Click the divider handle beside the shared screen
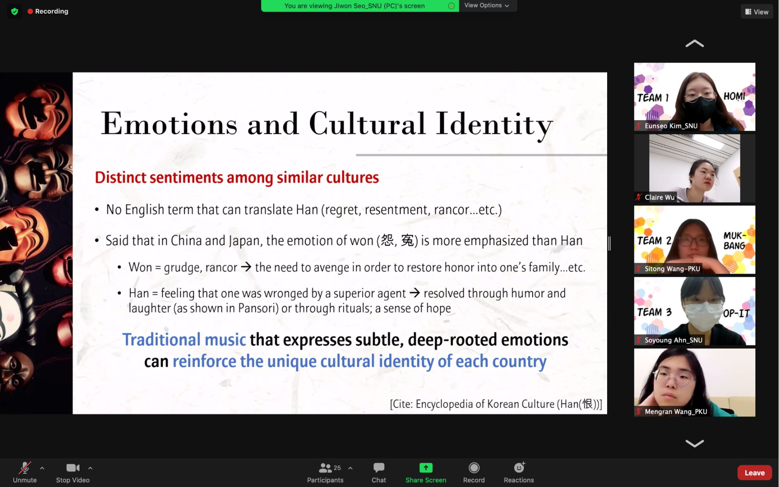The height and width of the screenshot is (487, 779). click(609, 243)
